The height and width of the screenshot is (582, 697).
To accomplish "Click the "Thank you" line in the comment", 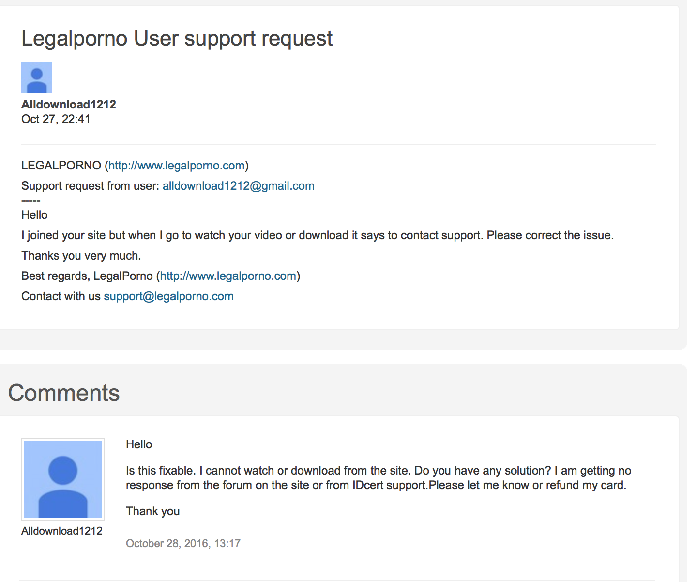I will click(152, 511).
